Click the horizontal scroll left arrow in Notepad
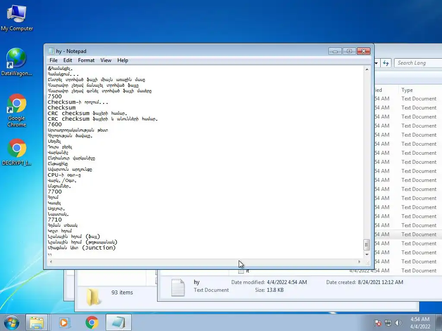 tap(51, 262)
